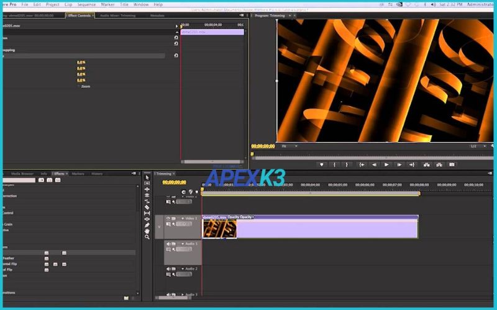Viewport: 497px width, 310px height.
Task: Switch to the Effect Controls tab
Action: coord(80,15)
